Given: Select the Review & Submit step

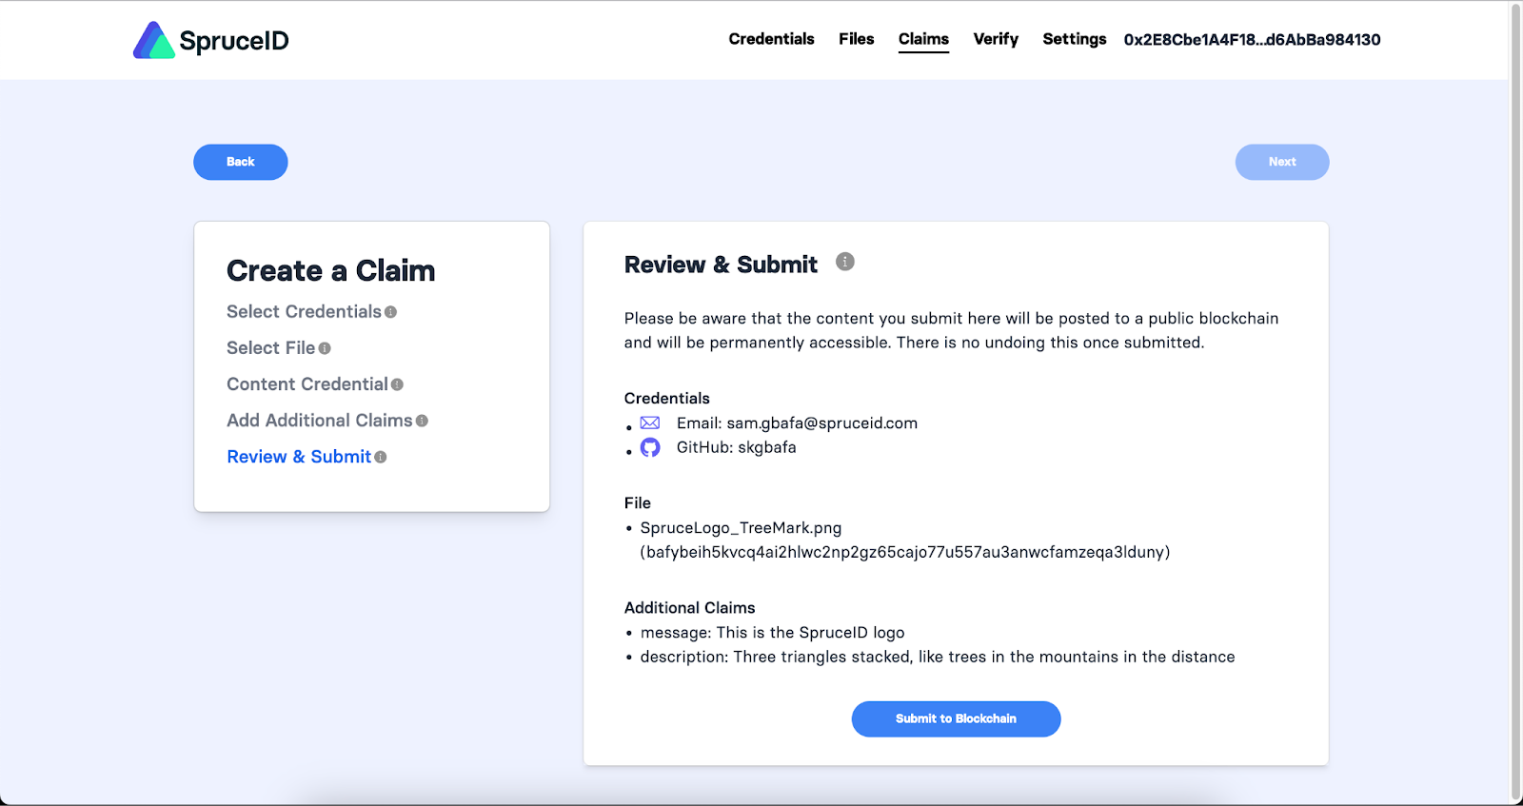Looking at the screenshot, I should coord(299,457).
